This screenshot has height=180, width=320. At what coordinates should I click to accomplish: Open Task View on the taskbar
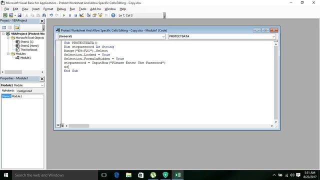pyautogui.click(x=104, y=175)
